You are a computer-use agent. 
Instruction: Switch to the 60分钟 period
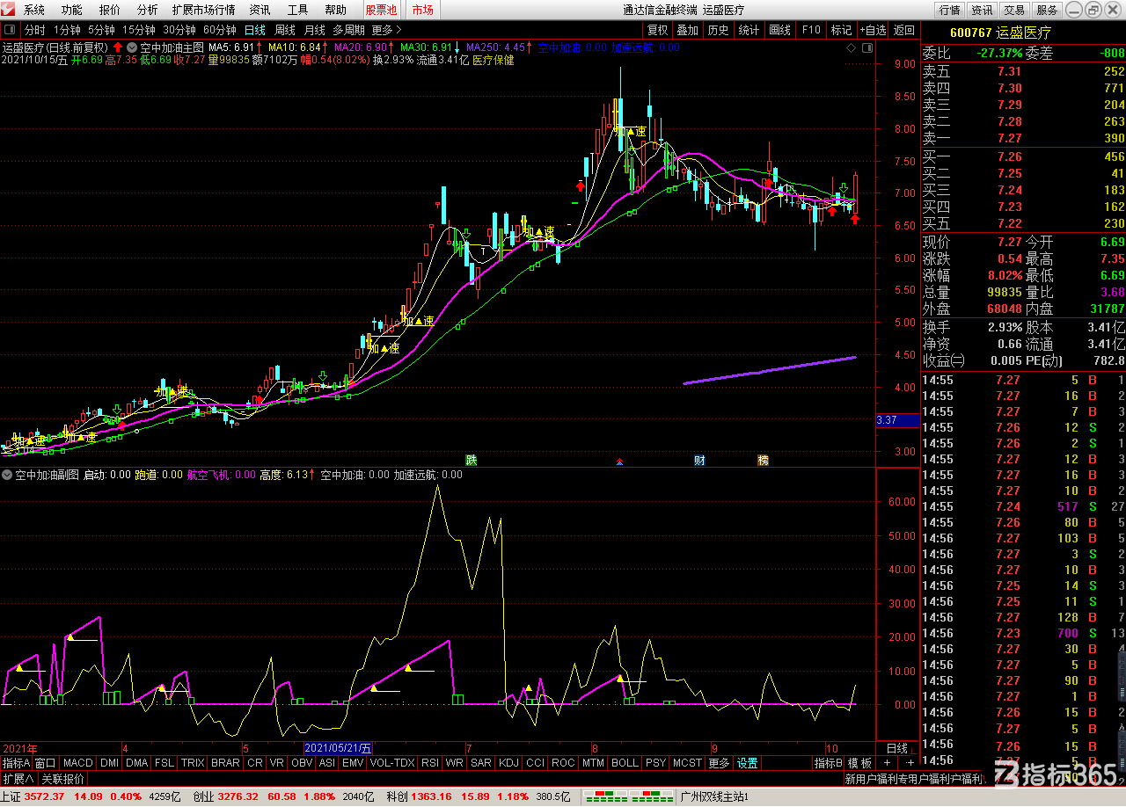219,29
